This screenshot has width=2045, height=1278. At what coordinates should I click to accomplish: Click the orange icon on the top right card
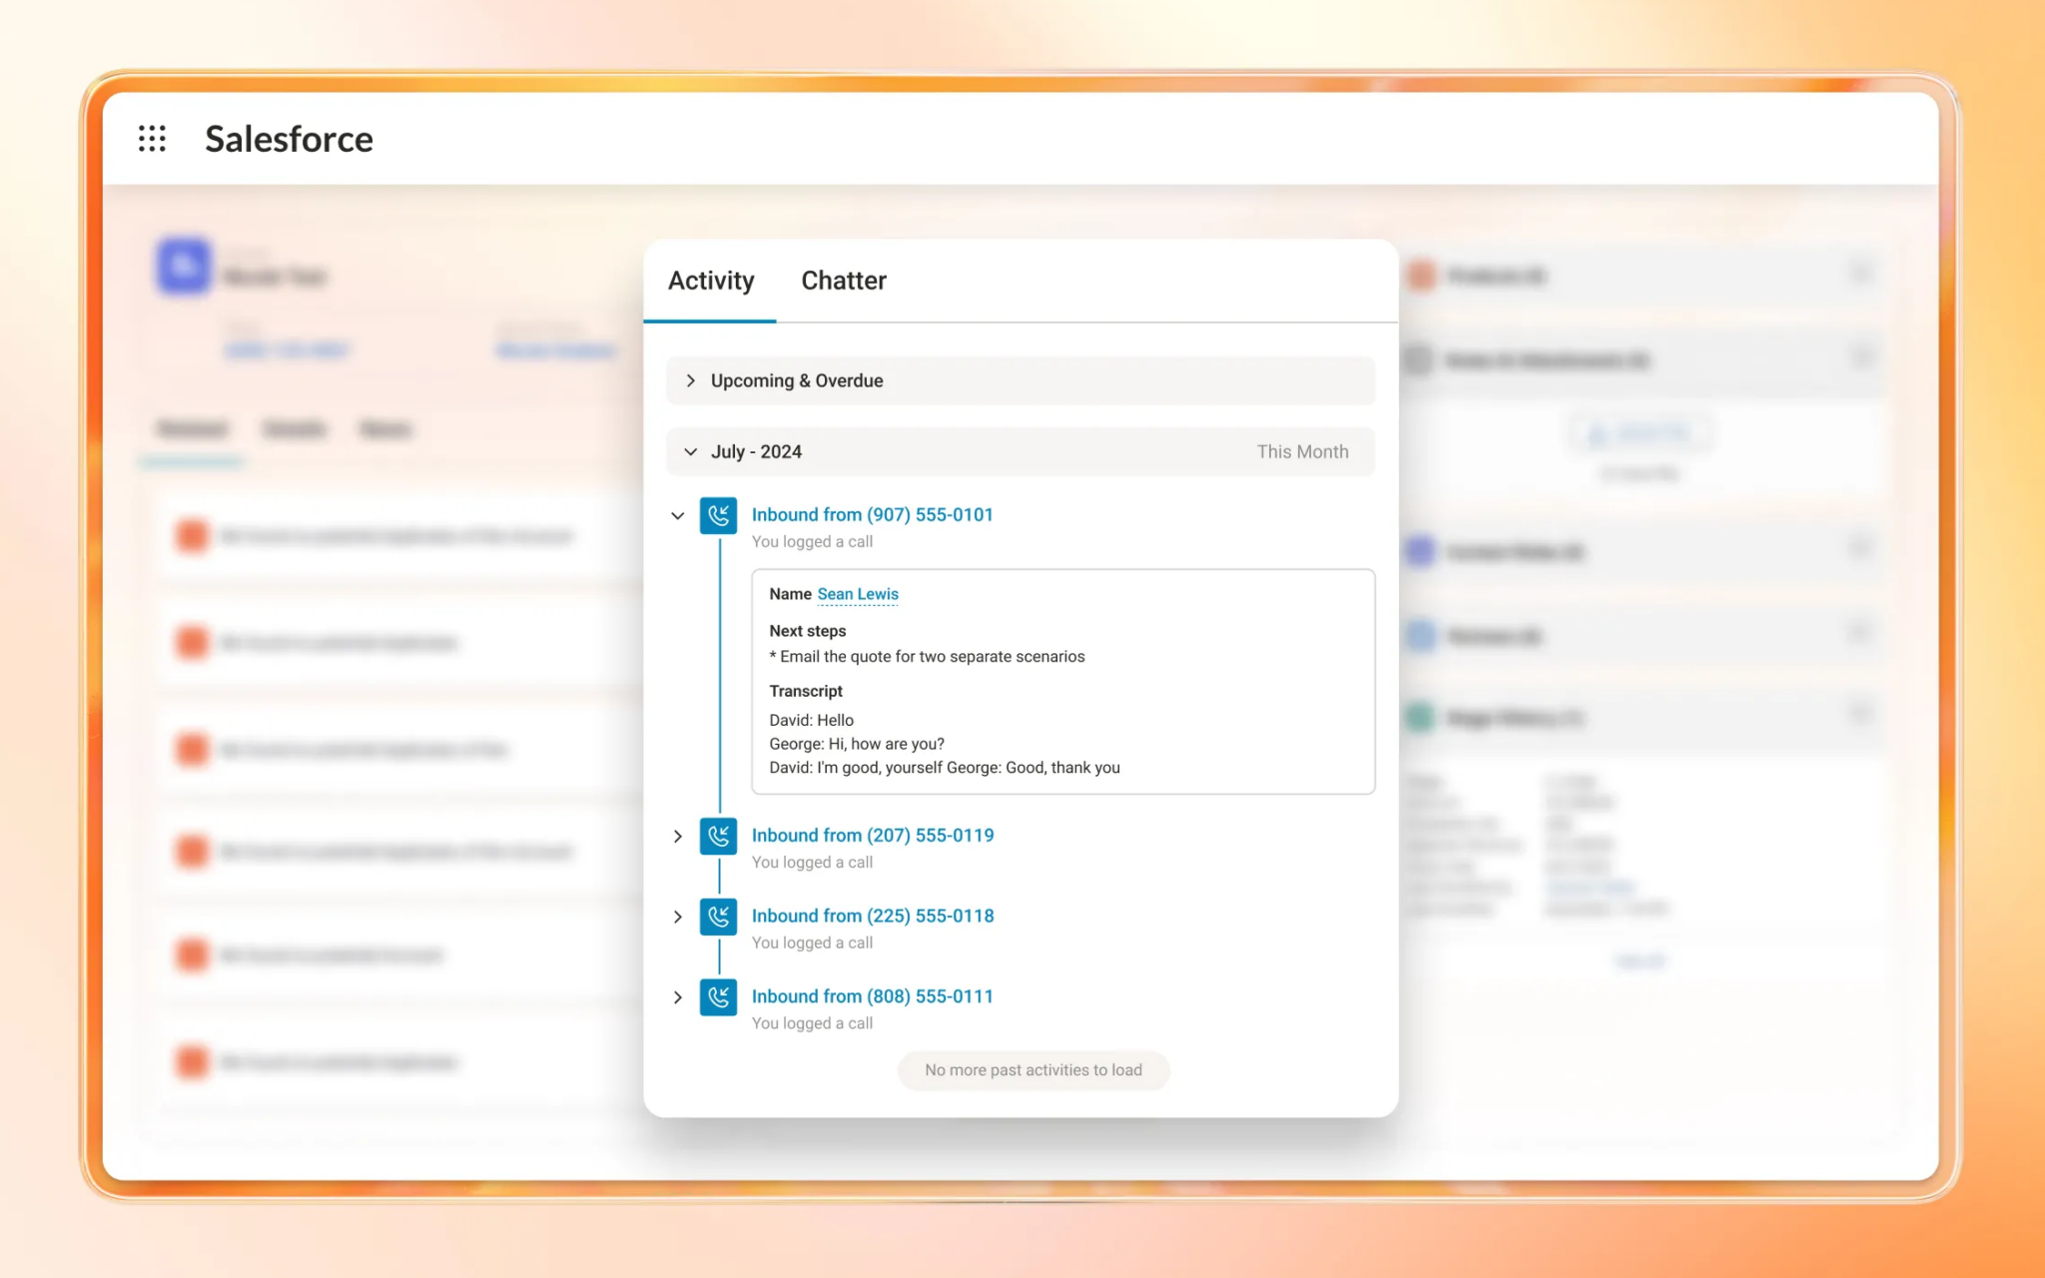[1421, 276]
